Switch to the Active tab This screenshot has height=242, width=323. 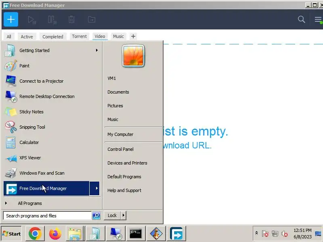pyautogui.click(x=27, y=36)
